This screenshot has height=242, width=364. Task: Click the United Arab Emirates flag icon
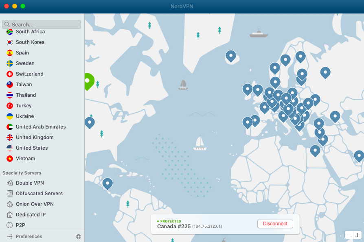click(x=10, y=127)
